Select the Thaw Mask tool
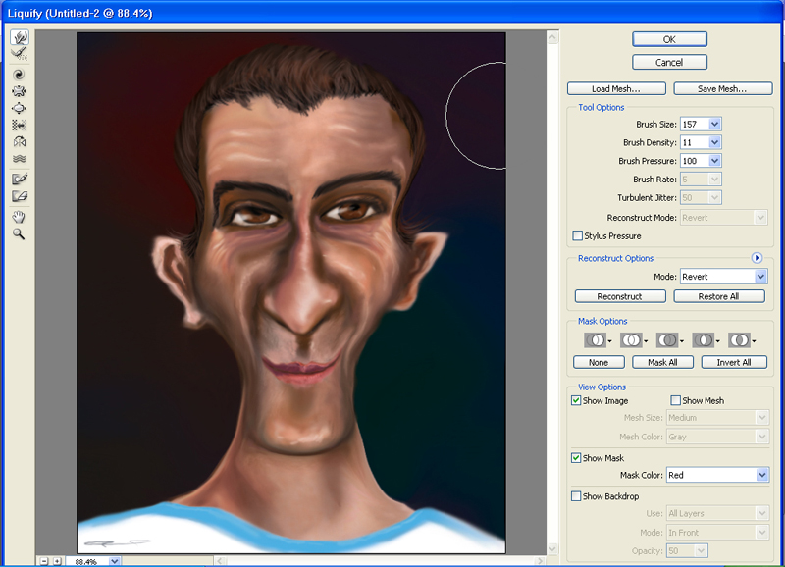This screenshot has height=567, width=785. (x=19, y=196)
